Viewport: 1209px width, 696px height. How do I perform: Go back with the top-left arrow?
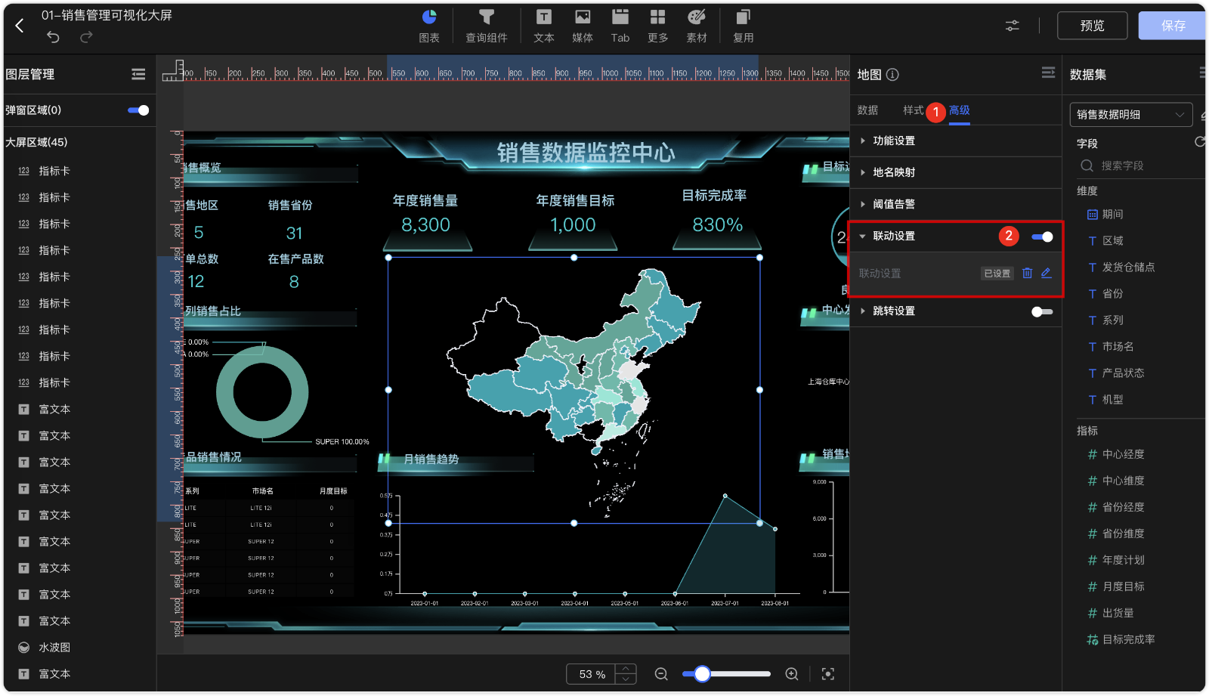(20, 25)
